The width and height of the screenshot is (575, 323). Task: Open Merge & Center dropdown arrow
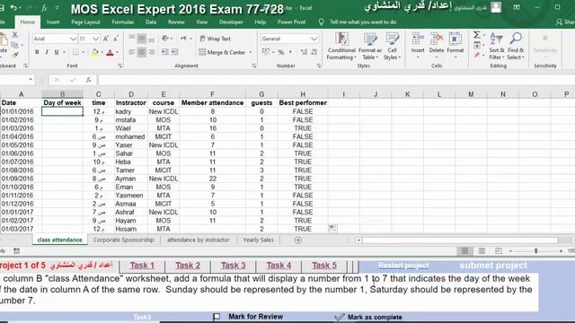(251, 52)
